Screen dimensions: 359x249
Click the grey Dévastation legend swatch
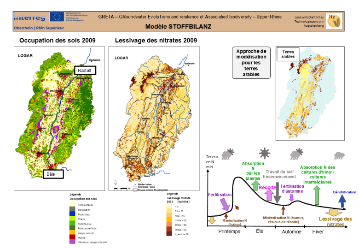point(72,209)
